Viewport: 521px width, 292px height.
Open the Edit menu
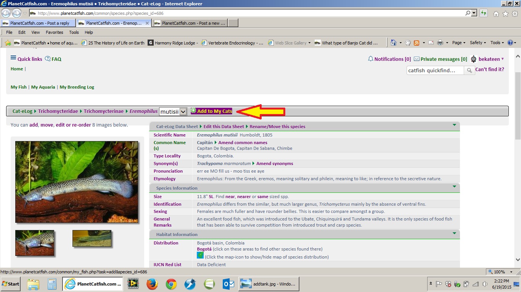coord(22,32)
